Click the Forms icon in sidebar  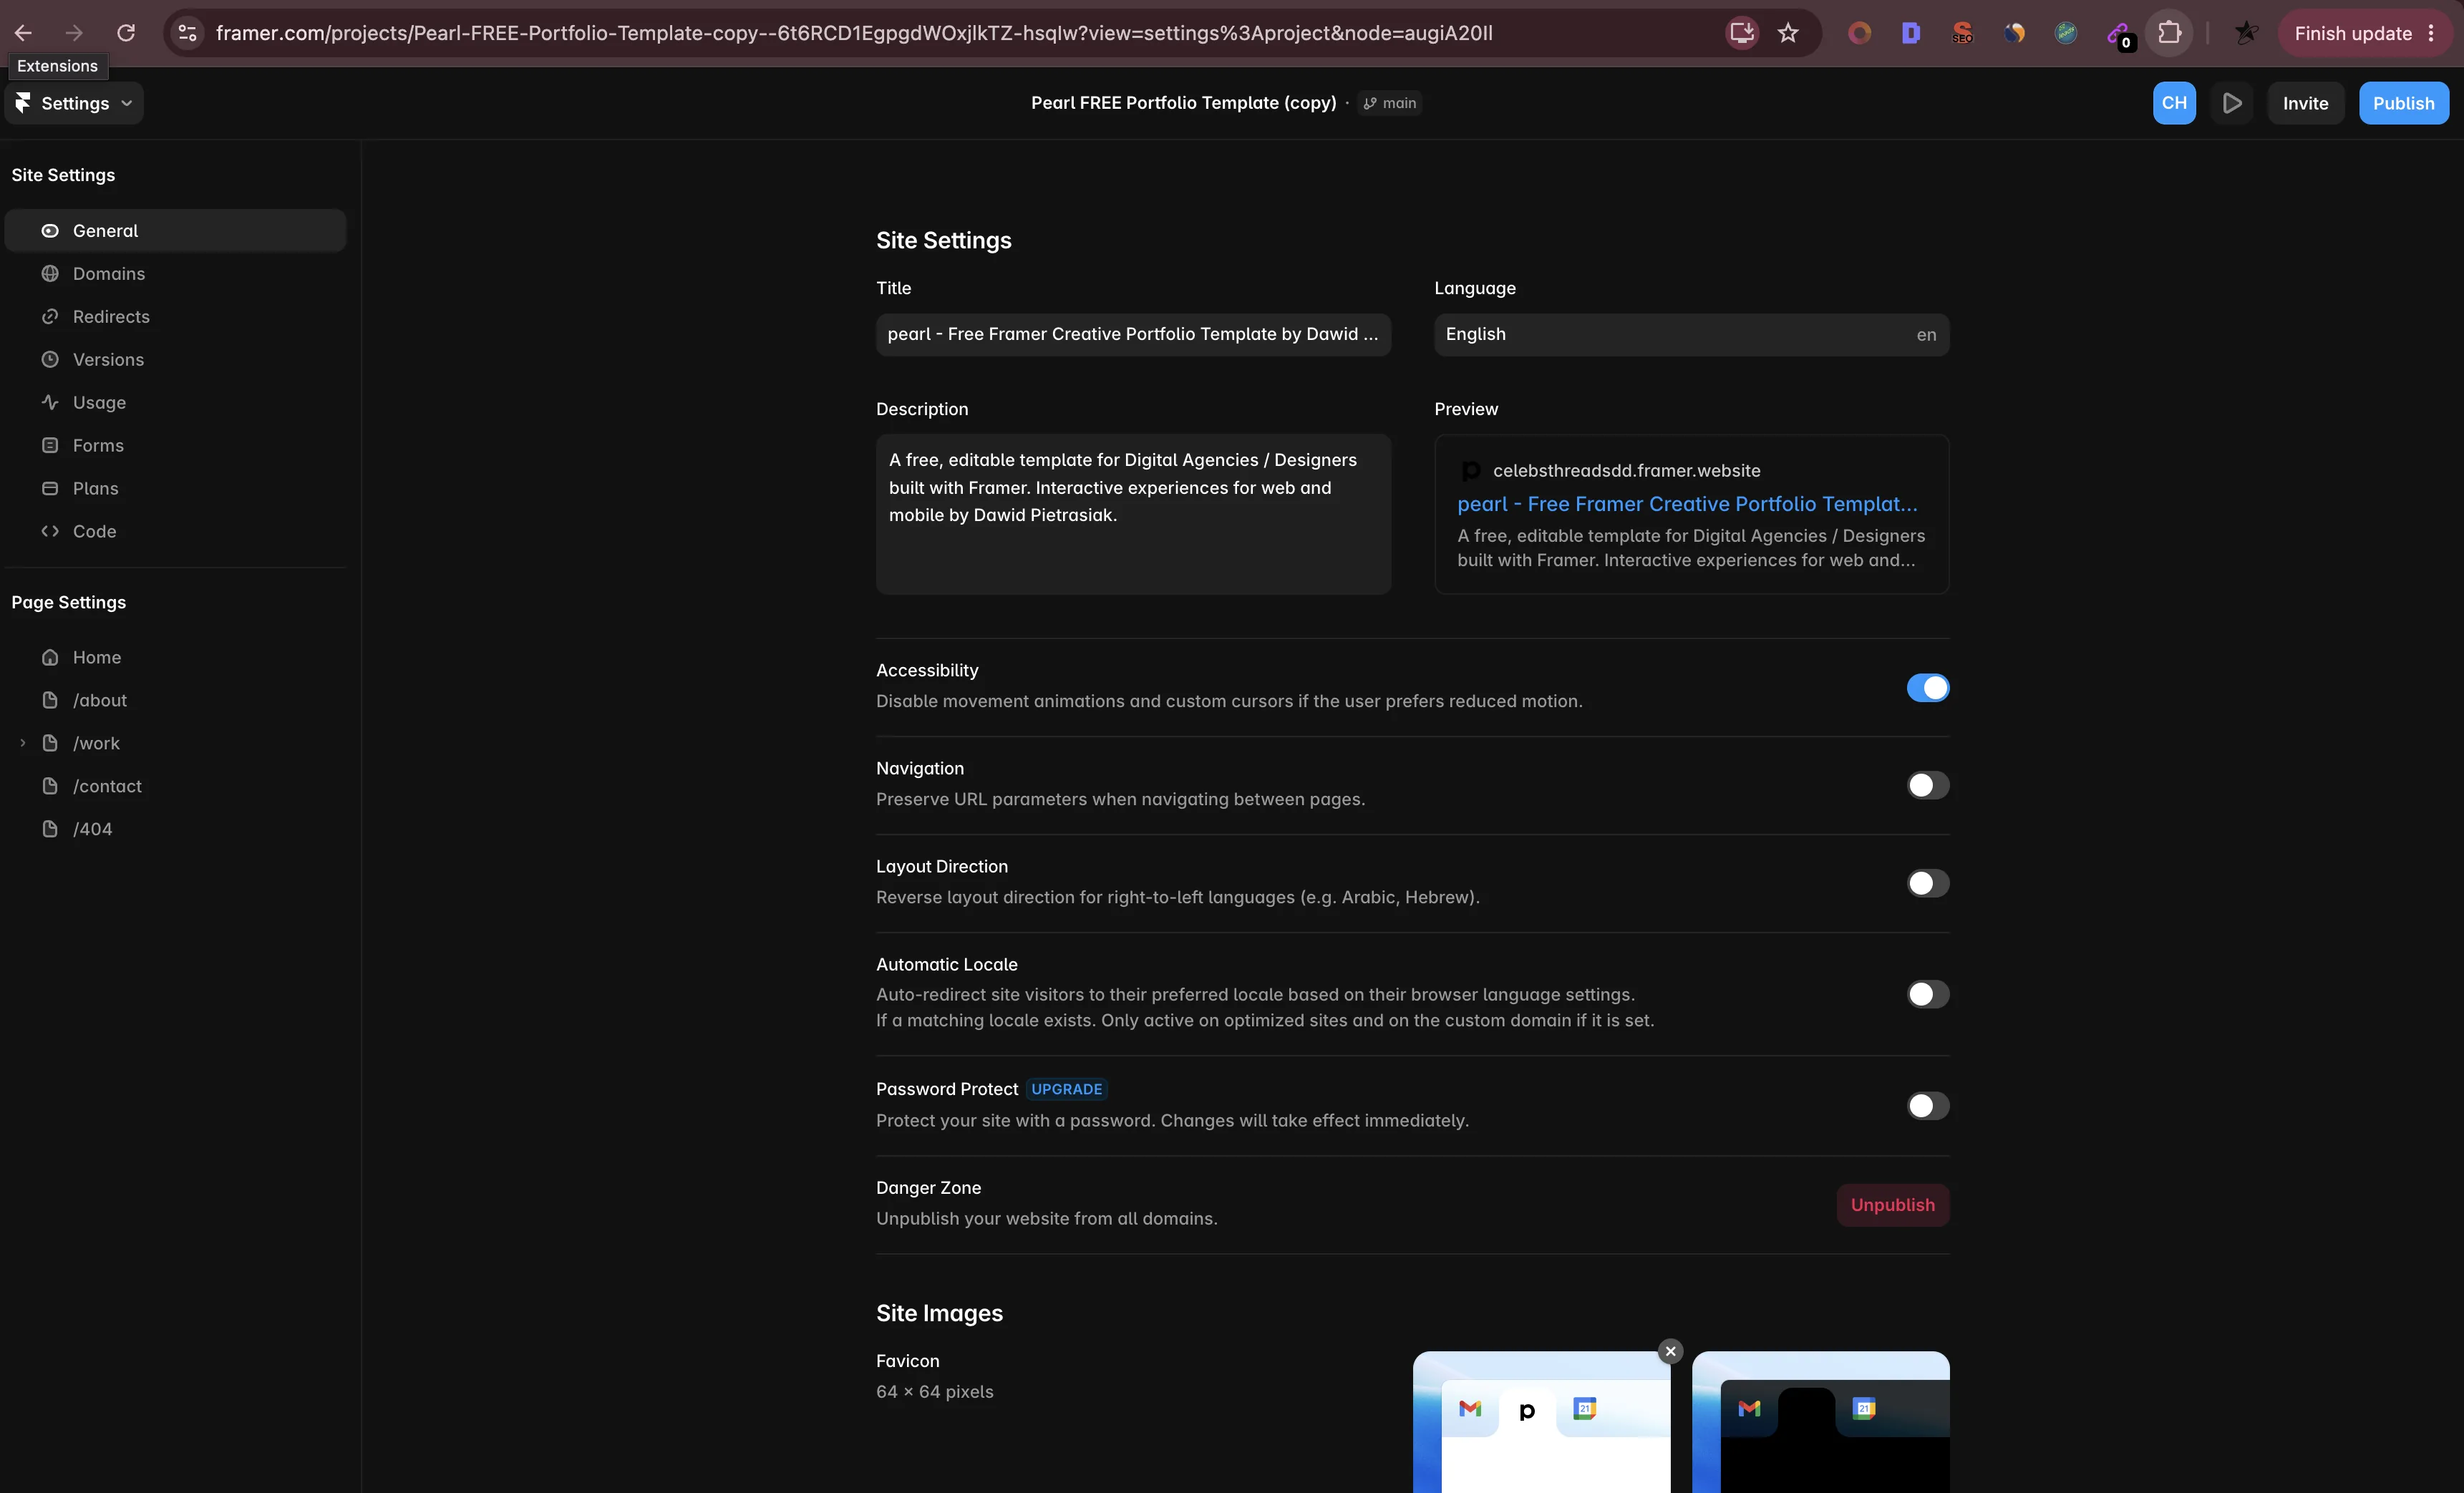point(50,445)
